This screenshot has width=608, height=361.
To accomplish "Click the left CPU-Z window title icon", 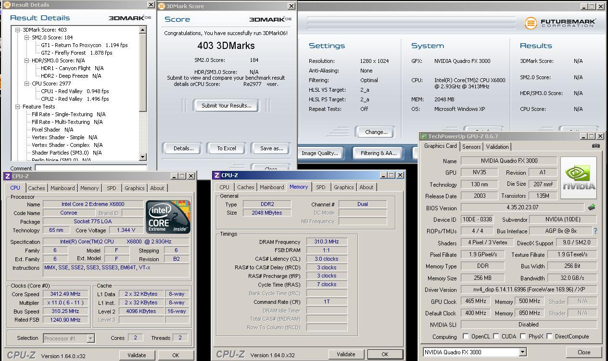I will click(7, 176).
